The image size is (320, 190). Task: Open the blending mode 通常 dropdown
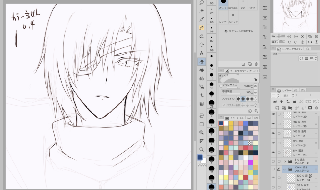click(x=288, y=96)
